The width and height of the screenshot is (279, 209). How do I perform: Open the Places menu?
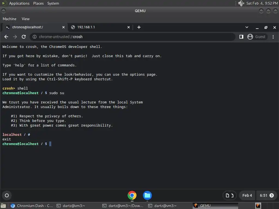click(x=38, y=3)
